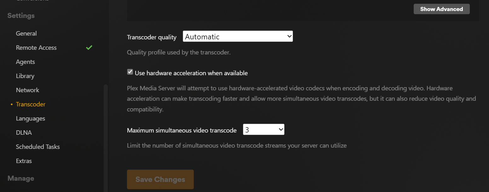Open General settings page
The image size is (489, 192).
coord(26,33)
